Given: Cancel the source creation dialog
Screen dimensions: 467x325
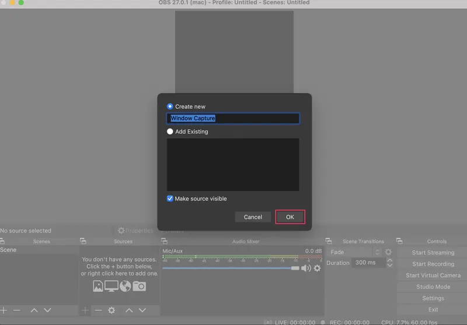Looking at the screenshot, I should pyautogui.click(x=253, y=217).
